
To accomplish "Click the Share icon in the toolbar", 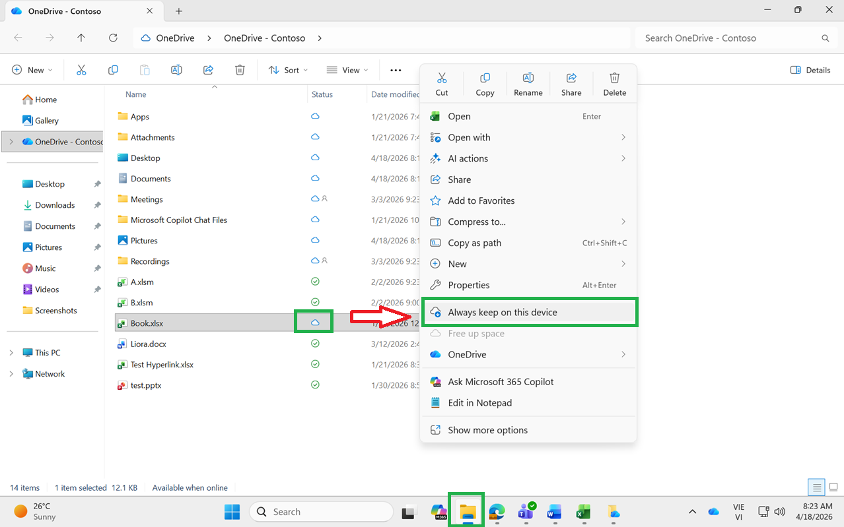I will click(208, 70).
